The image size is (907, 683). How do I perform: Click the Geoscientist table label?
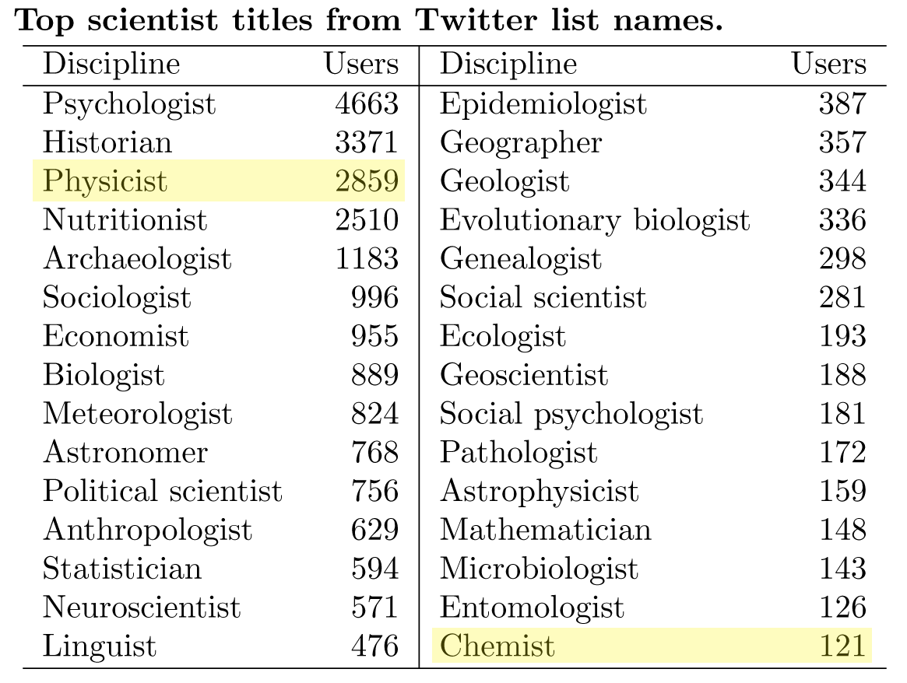tap(523, 375)
